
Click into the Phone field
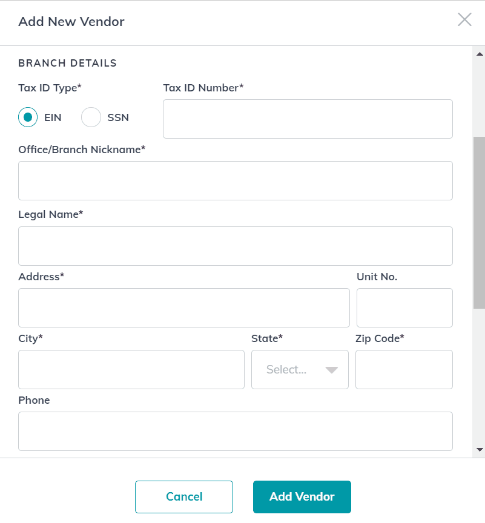point(236,431)
